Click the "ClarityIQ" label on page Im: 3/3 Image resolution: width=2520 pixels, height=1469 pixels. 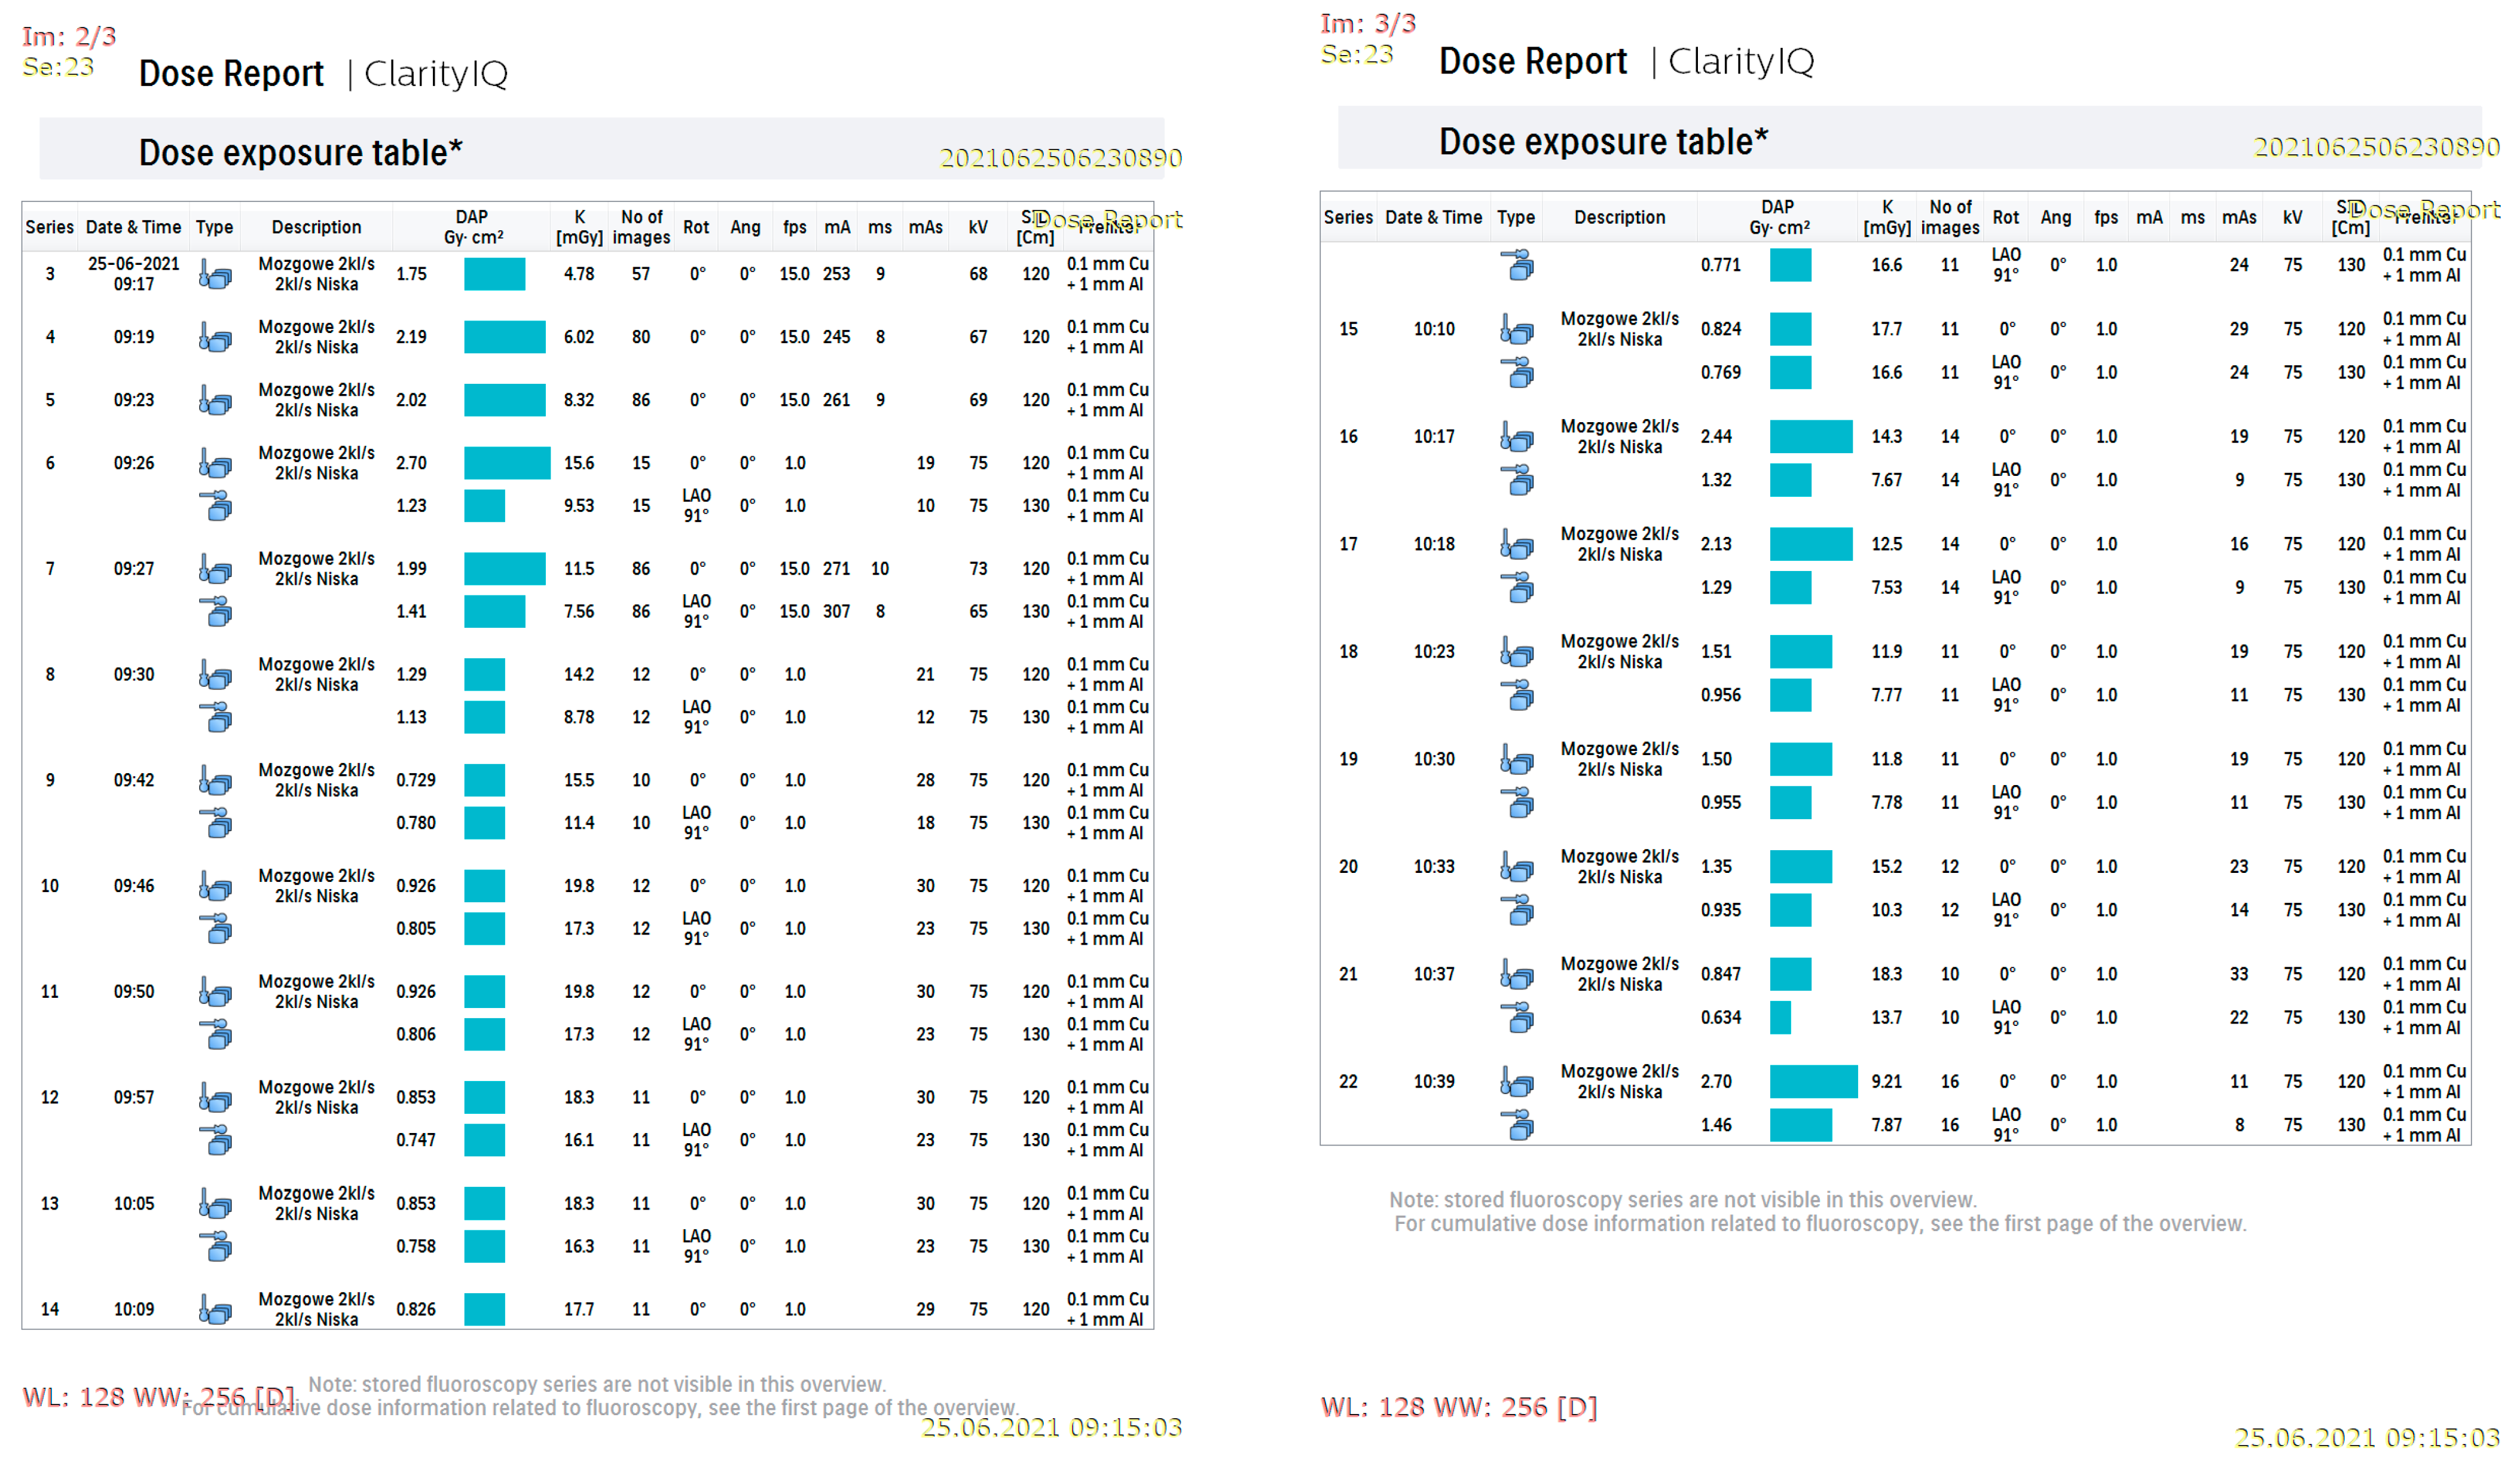tap(1741, 62)
